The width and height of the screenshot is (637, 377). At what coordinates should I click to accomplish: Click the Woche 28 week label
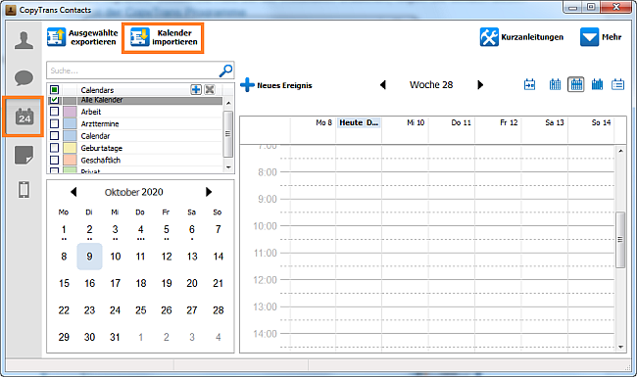pyautogui.click(x=431, y=85)
